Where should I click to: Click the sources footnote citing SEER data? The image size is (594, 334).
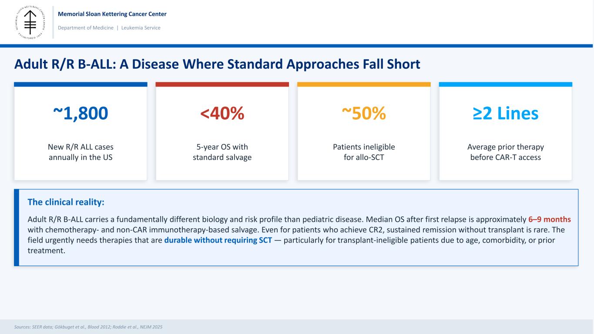point(88,327)
